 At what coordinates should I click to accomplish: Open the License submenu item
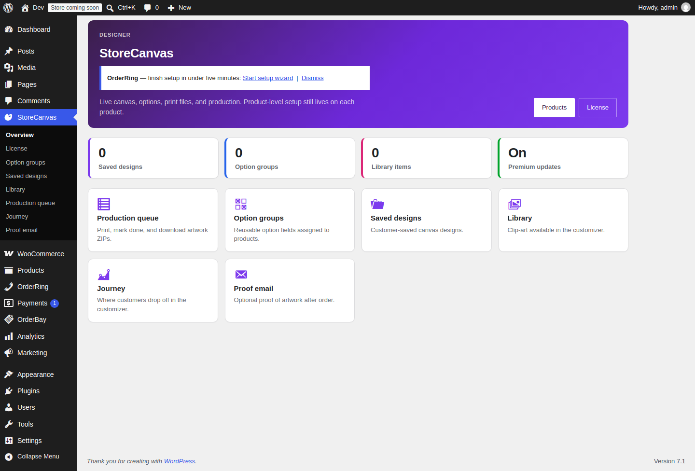tap(16, 149)
